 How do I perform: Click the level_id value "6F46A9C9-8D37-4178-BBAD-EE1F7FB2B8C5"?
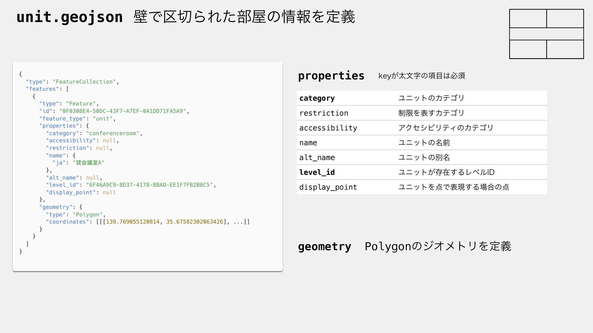[x=149, y=185]
